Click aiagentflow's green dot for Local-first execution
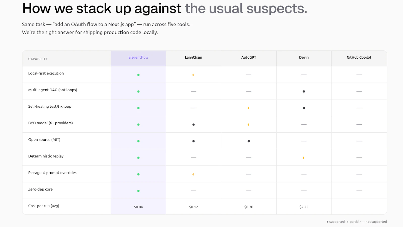Screen dimensions: 403x227 [138, 75]
